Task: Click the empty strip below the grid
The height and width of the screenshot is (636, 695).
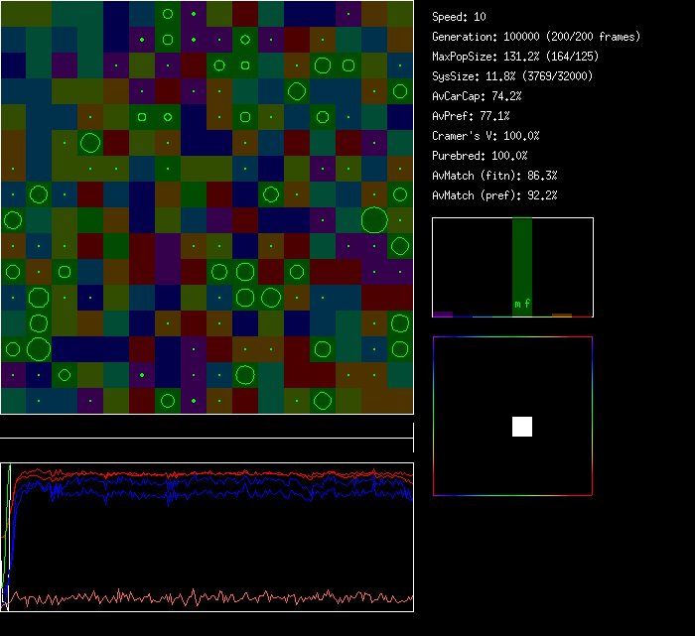Action: point(207,427)
